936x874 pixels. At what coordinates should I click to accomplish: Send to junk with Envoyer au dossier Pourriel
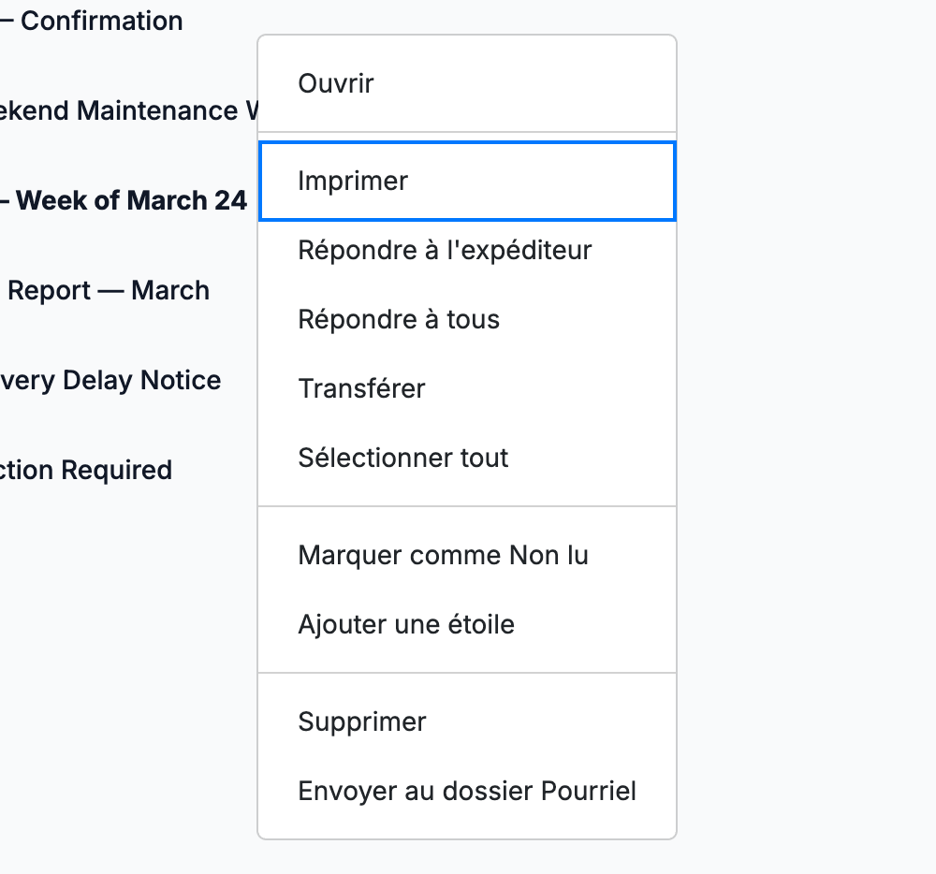coord(467,791)
